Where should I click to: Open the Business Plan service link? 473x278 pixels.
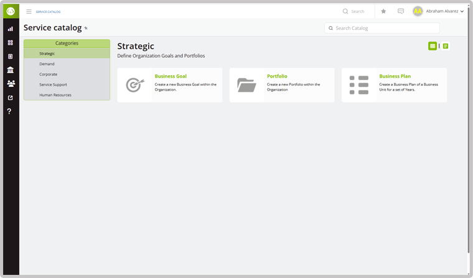click(x=395, y=76)
